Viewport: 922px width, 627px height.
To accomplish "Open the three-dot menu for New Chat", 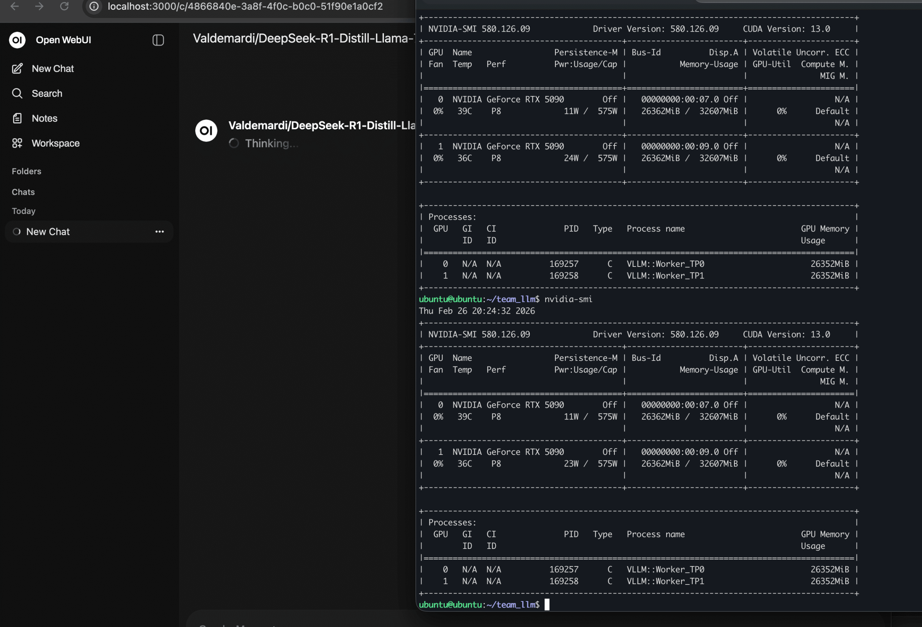I will point(160,232).
